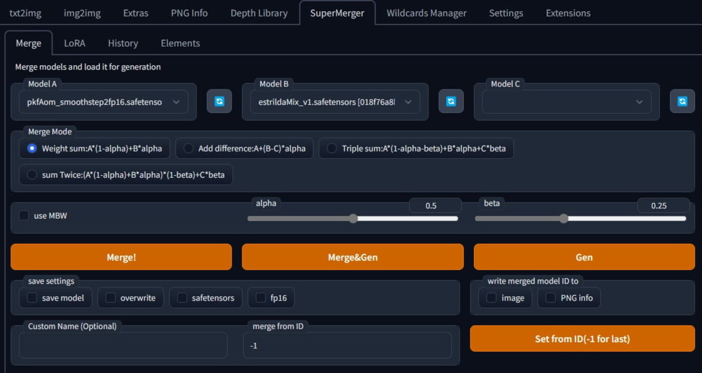Go to the Extensions tab
Image resolution: width=702 pixels, height=373 pixels.
(568, 13)
